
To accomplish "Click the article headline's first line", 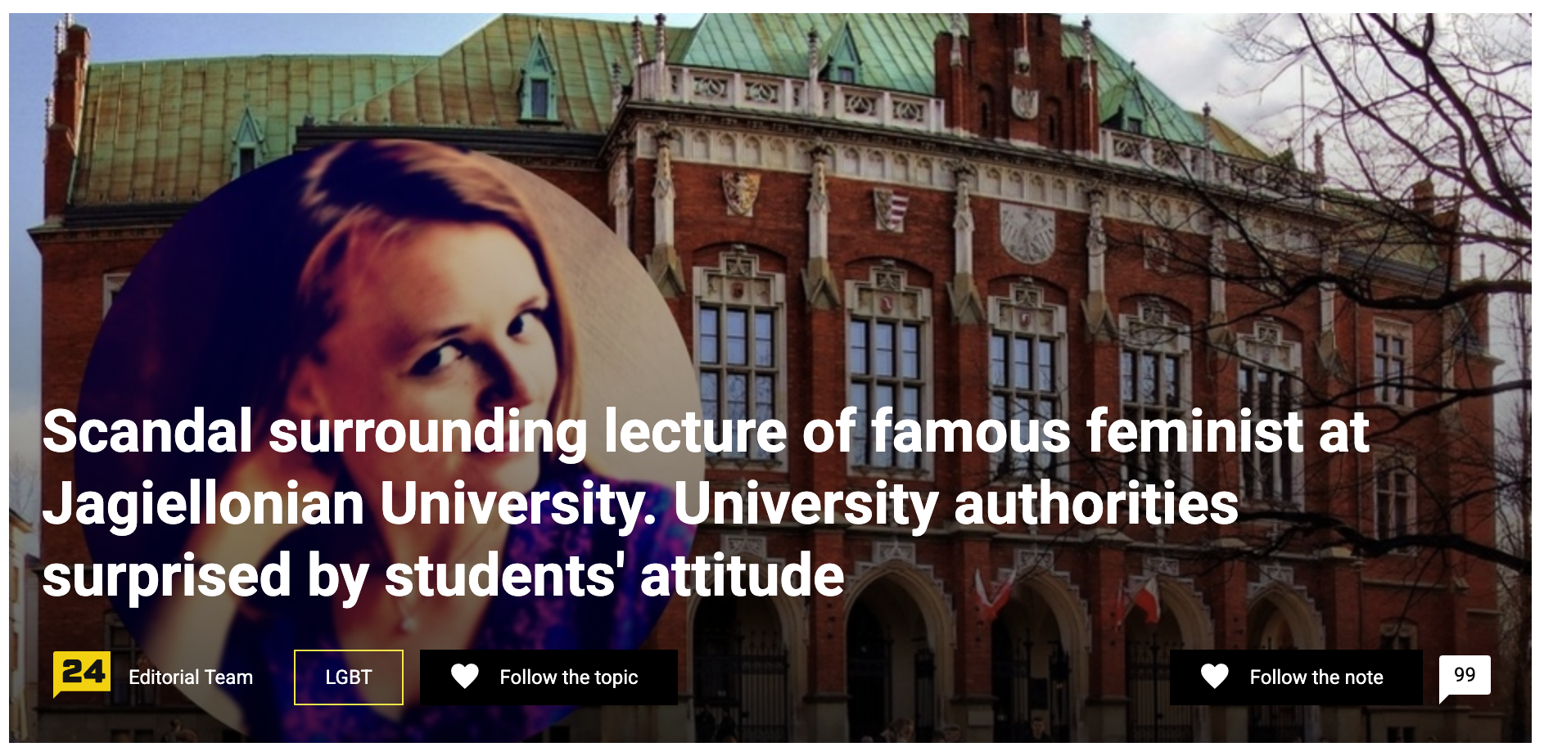I will (x=704, y=432).
